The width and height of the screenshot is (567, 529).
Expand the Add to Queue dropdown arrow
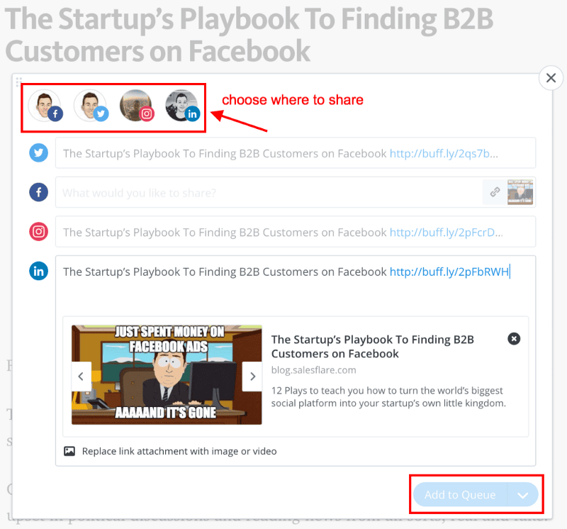tap(523, 495)
